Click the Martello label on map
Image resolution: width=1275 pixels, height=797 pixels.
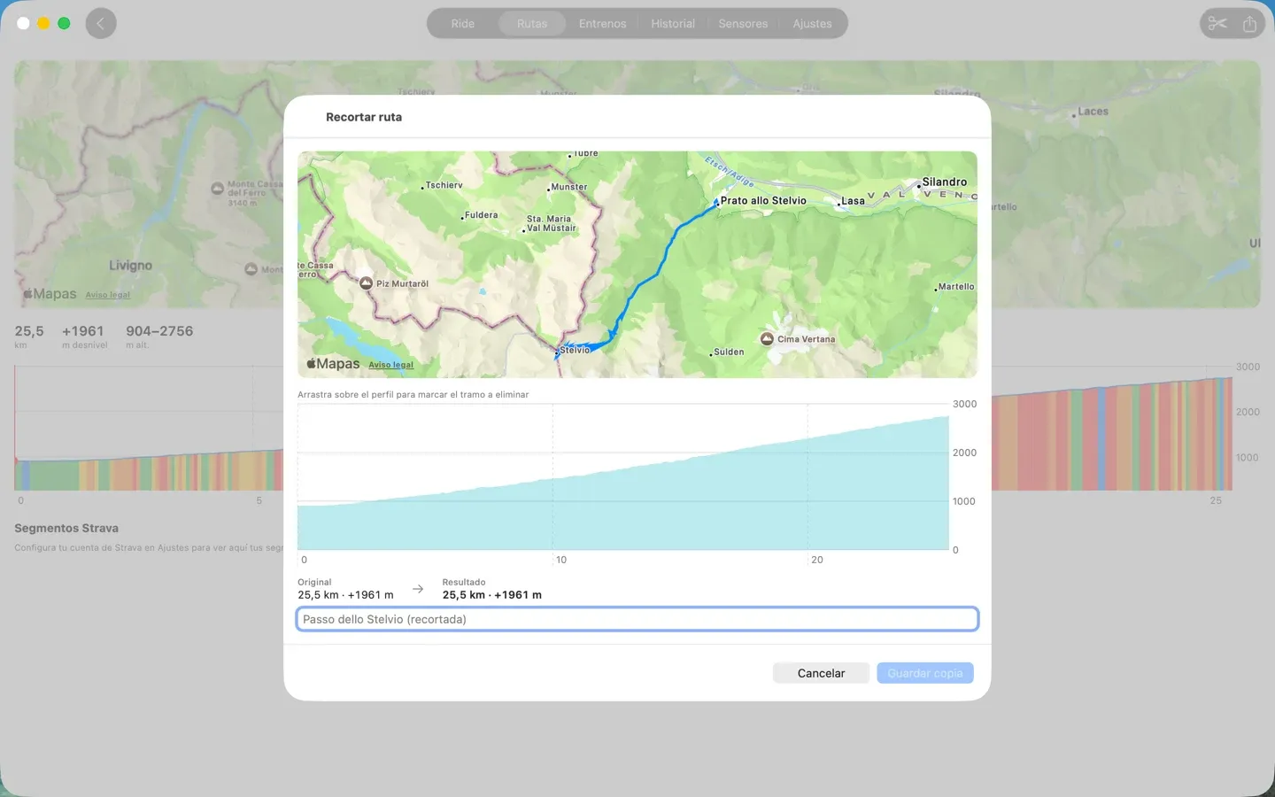[956, 287]
